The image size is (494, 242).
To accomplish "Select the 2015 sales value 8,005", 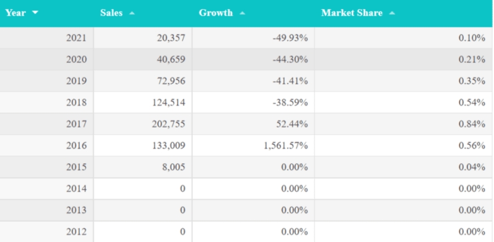I will click(x=173, y=167).
